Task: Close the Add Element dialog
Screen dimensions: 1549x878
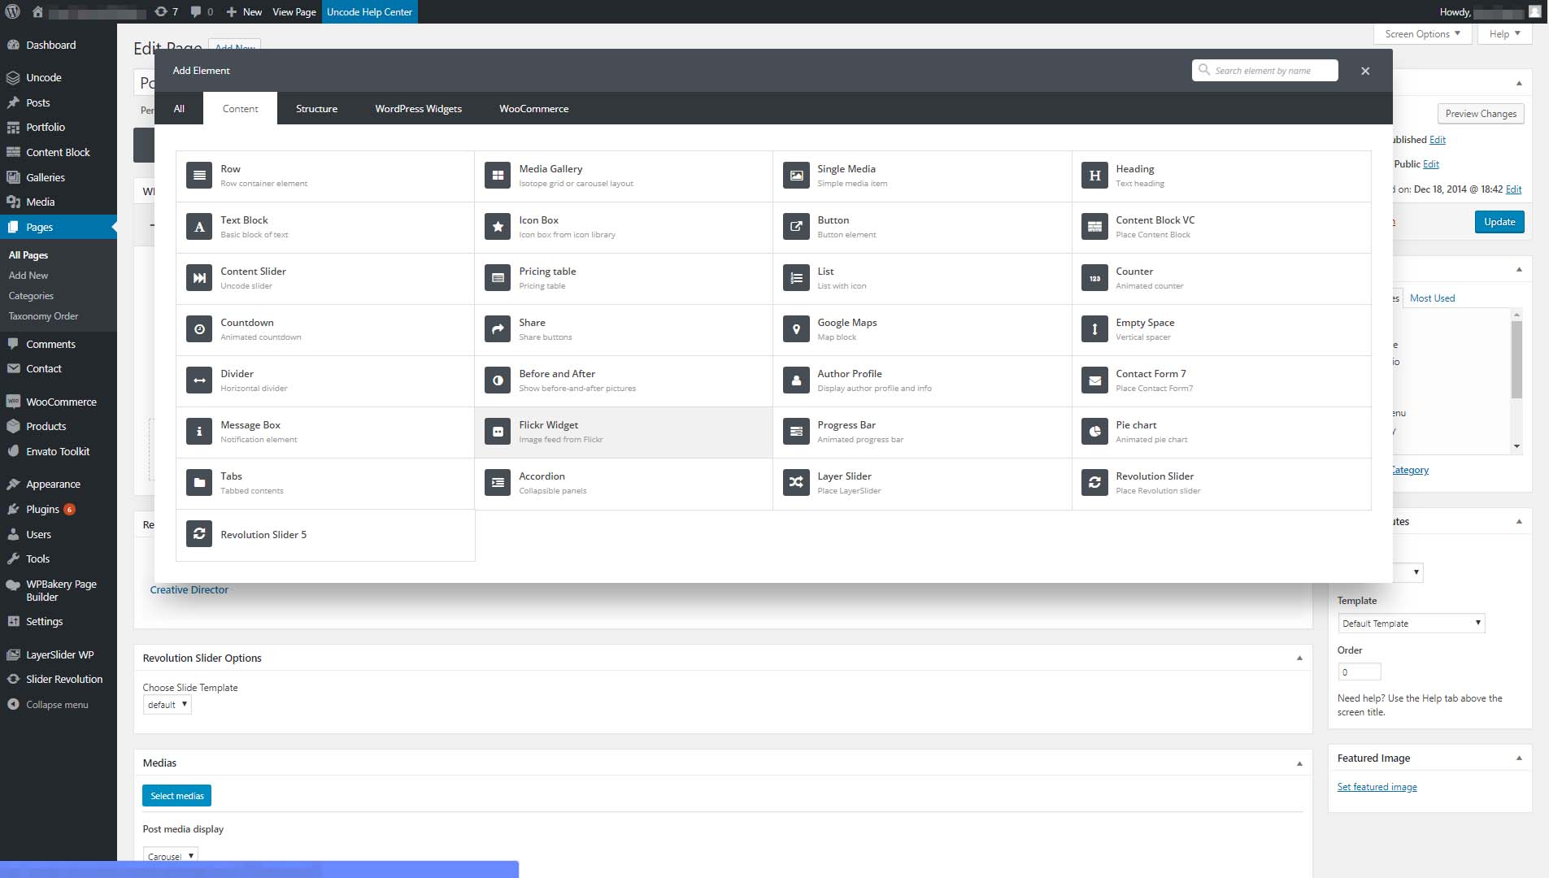Action: (1365, 71)
